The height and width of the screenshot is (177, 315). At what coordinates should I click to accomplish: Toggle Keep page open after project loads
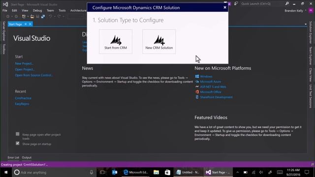click(18, 134)
